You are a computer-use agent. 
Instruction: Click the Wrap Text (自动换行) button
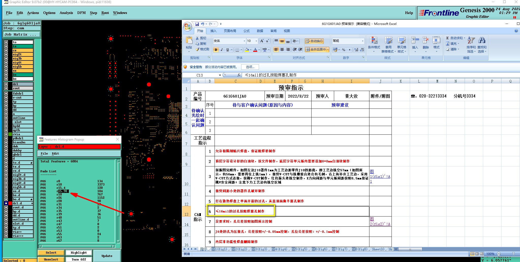click(x=314, y=41)
